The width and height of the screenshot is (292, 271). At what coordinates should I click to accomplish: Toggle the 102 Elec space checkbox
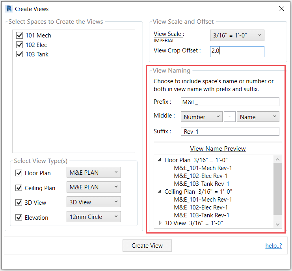tap(20, 45)
